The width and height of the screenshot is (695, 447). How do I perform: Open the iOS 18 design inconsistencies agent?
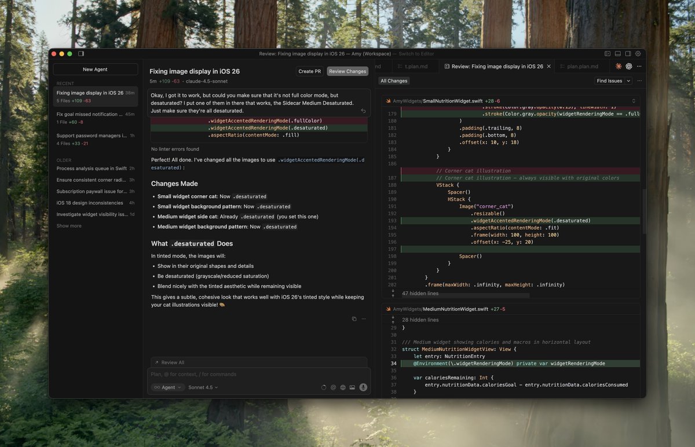[x=96, y=203]
